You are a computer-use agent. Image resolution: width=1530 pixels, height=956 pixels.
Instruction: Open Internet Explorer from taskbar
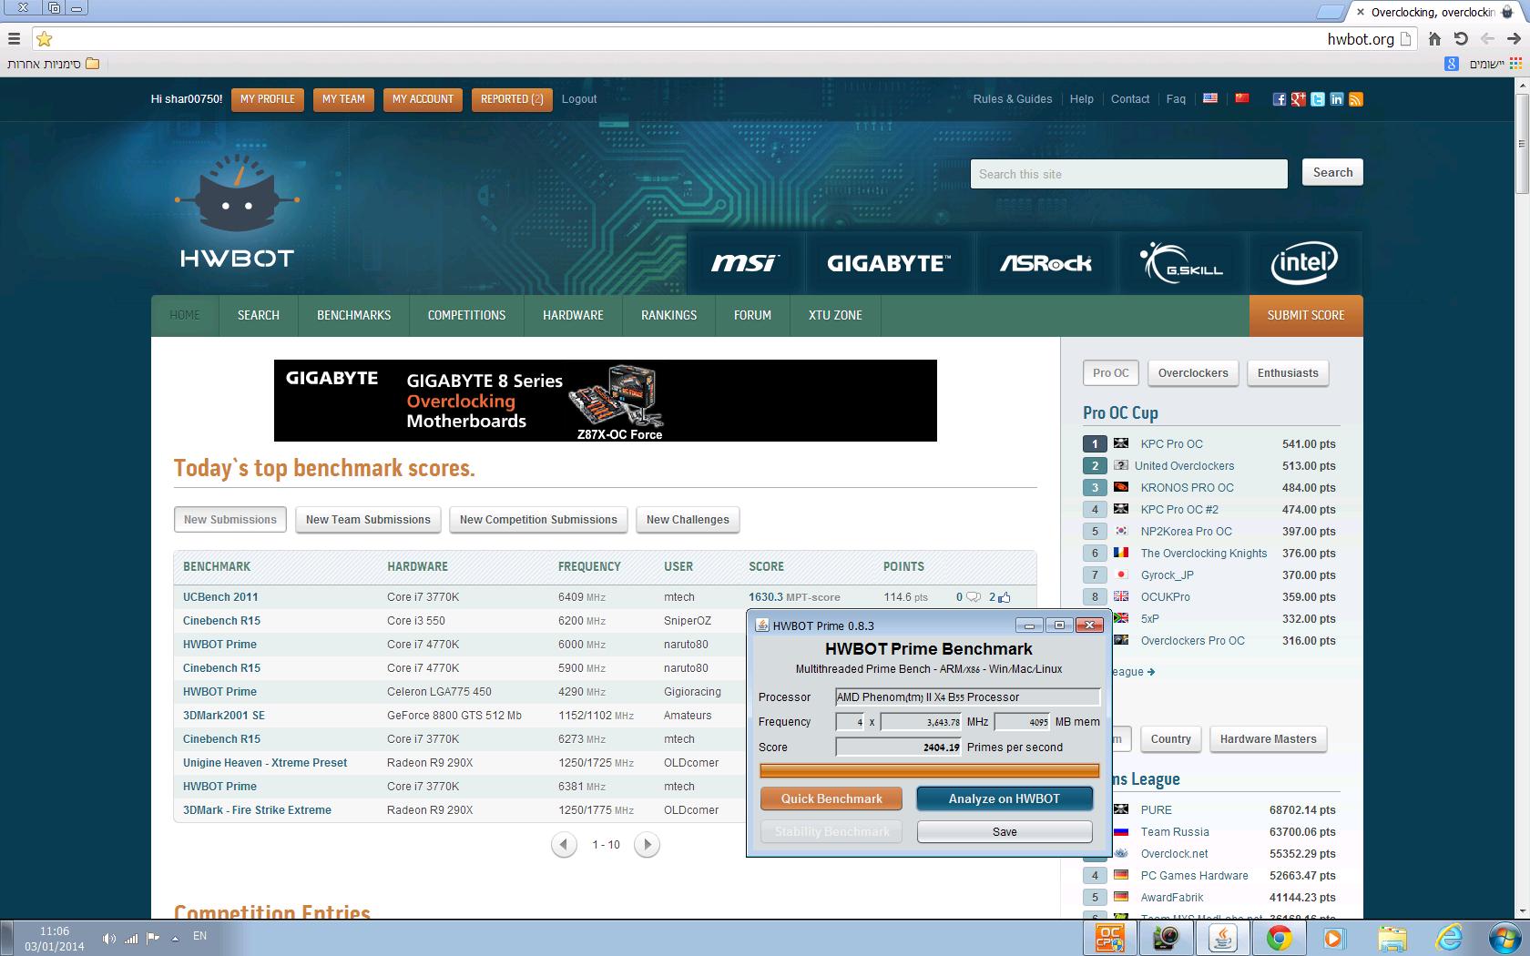click(1448, 938)
